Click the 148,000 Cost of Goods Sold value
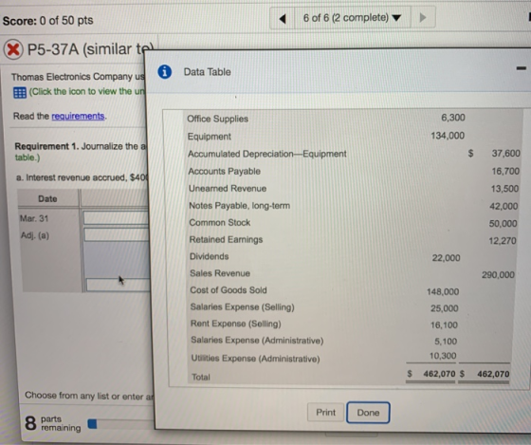Screen dimensions: 531x445 point(443,292)
